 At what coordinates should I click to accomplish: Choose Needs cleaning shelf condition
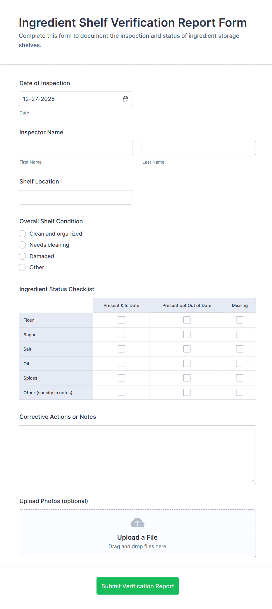click(23, 245)
